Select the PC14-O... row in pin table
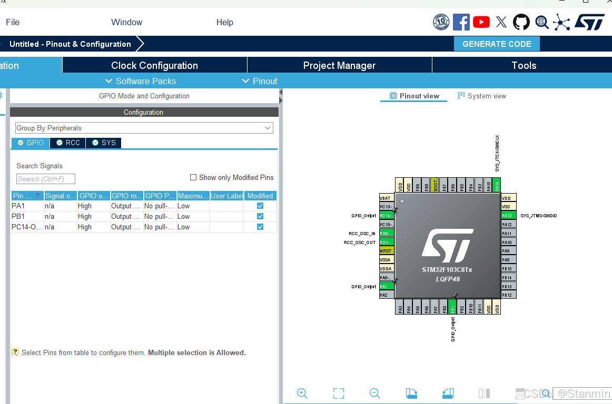This screenshot has height=404, width=612. coord(144,227)
